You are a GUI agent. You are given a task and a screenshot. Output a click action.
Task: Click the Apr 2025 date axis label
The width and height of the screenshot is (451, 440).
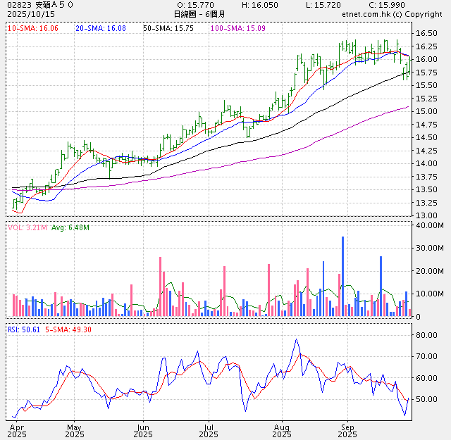click(16, 431)
